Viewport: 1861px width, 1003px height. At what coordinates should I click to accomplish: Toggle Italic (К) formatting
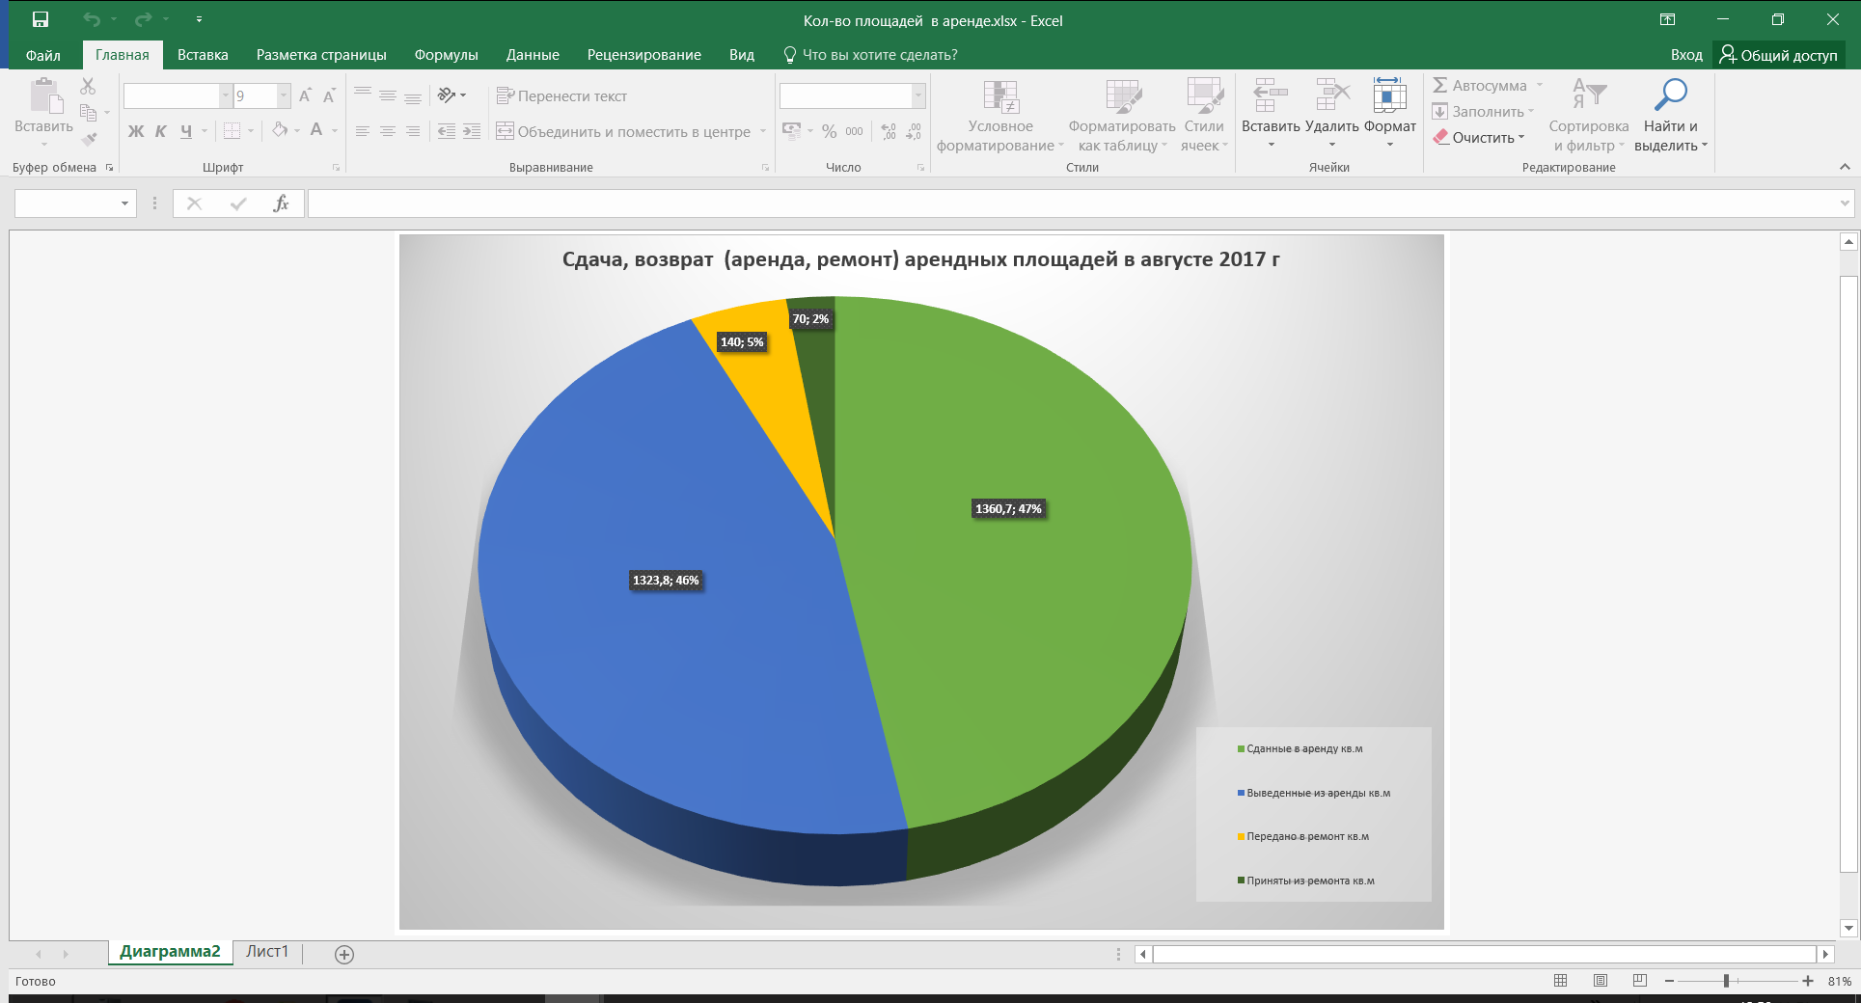[x=161, y=131]
